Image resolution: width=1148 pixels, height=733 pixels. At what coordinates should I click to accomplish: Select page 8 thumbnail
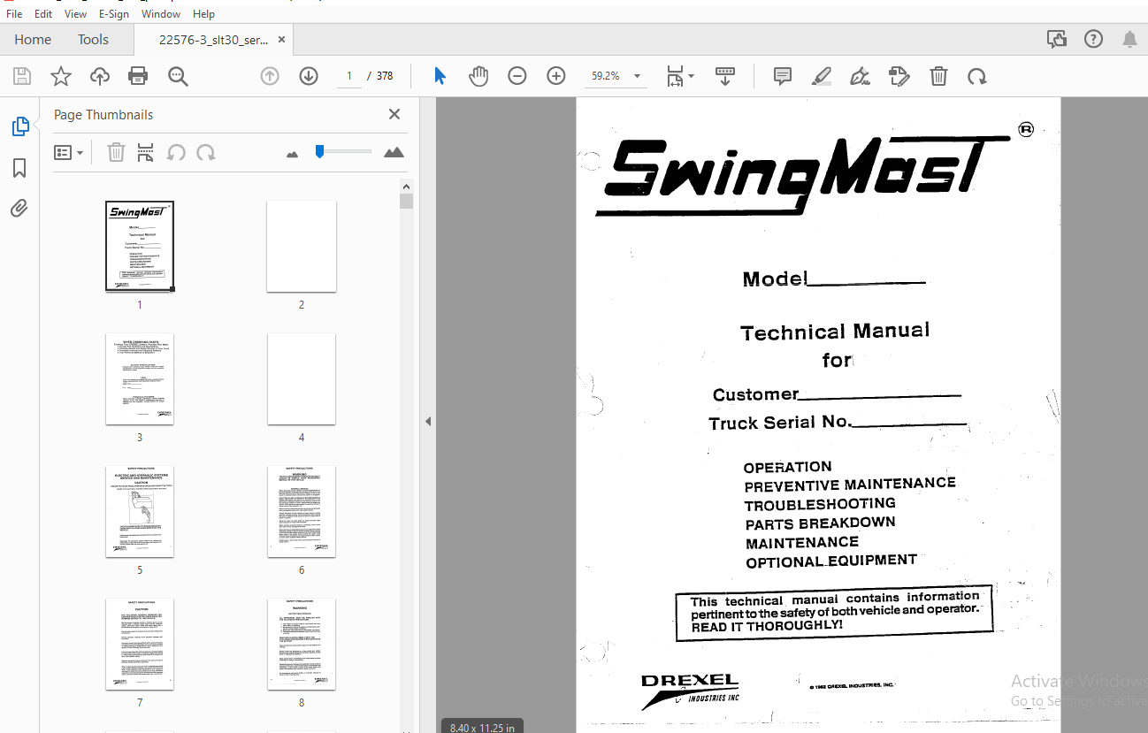pyautogui.click(x=302, y=644)
